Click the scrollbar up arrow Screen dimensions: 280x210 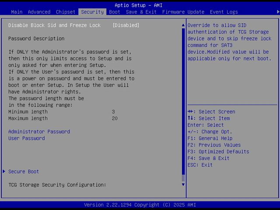coord(183,25)
